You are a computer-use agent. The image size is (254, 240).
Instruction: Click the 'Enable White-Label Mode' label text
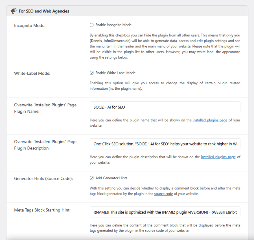tap(115, 73)
